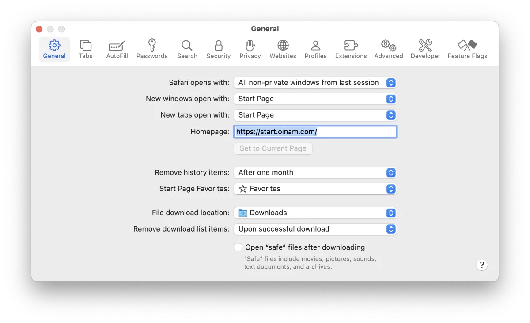This screenshot has height=323, width=530.
Task: Open "New windows open with" dropdown
Action: click(x=315, y=99)
